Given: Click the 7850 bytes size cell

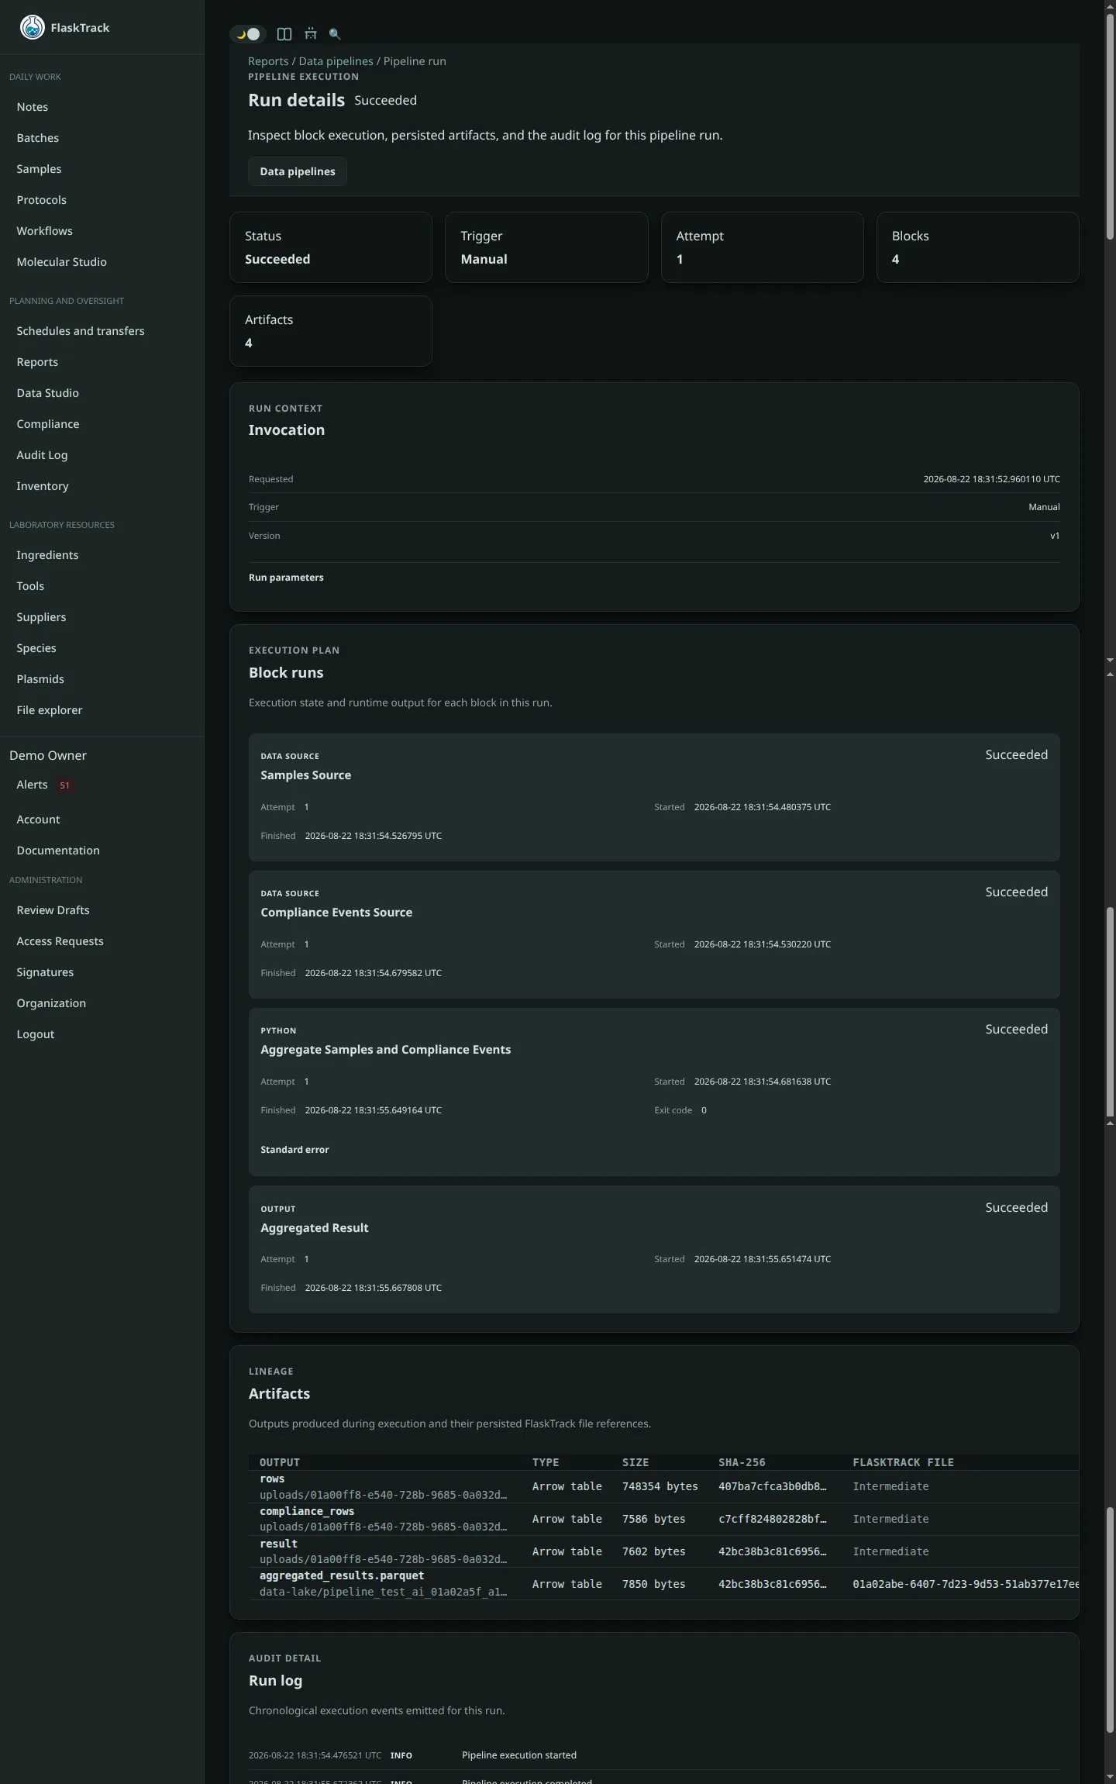Looking at the screenshot, I should pos(653,1584).
